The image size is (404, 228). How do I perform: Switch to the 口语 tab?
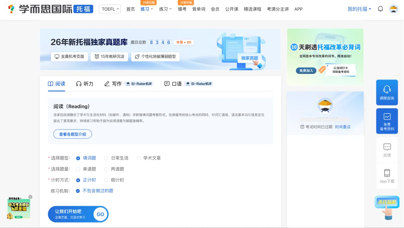[x=173, y=84]
